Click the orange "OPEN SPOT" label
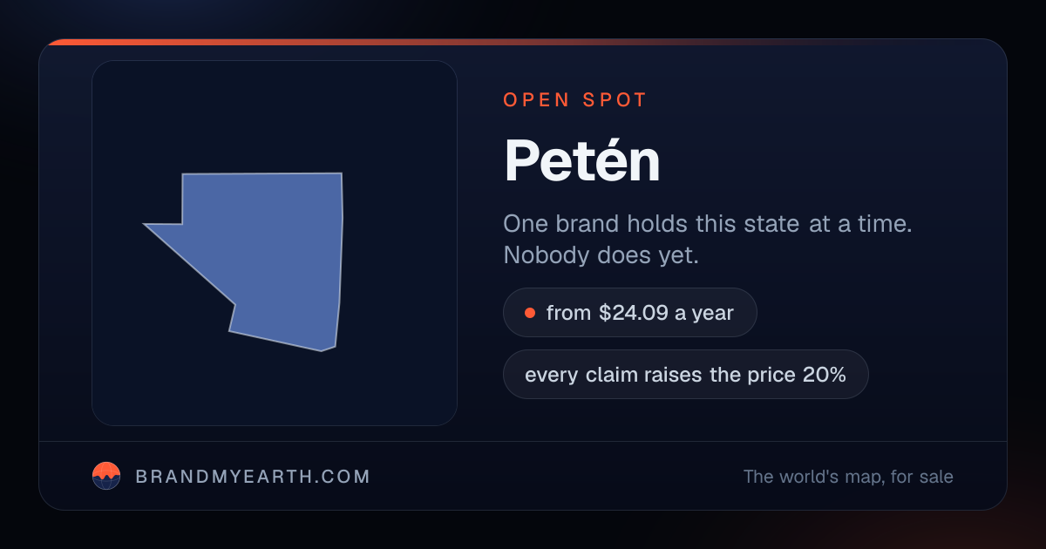Viewport: 1046px width, 549px height. click(x=575, y=99)
